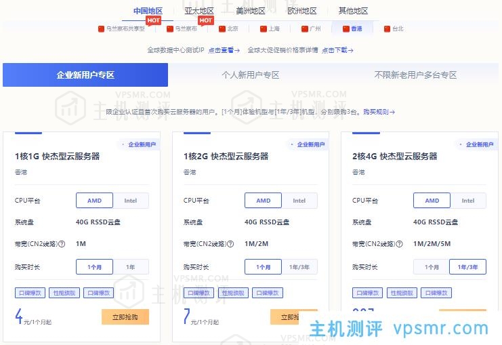This screenshot has width=502, height=345.
Task: Open the 购买规则 link
Action: tap(379, 112)
